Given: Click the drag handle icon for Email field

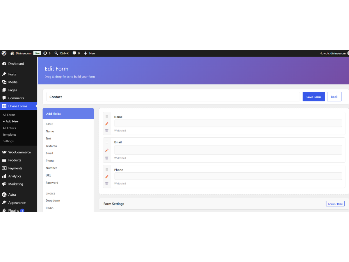Looking at the screenshot, I should click(107, 142).
